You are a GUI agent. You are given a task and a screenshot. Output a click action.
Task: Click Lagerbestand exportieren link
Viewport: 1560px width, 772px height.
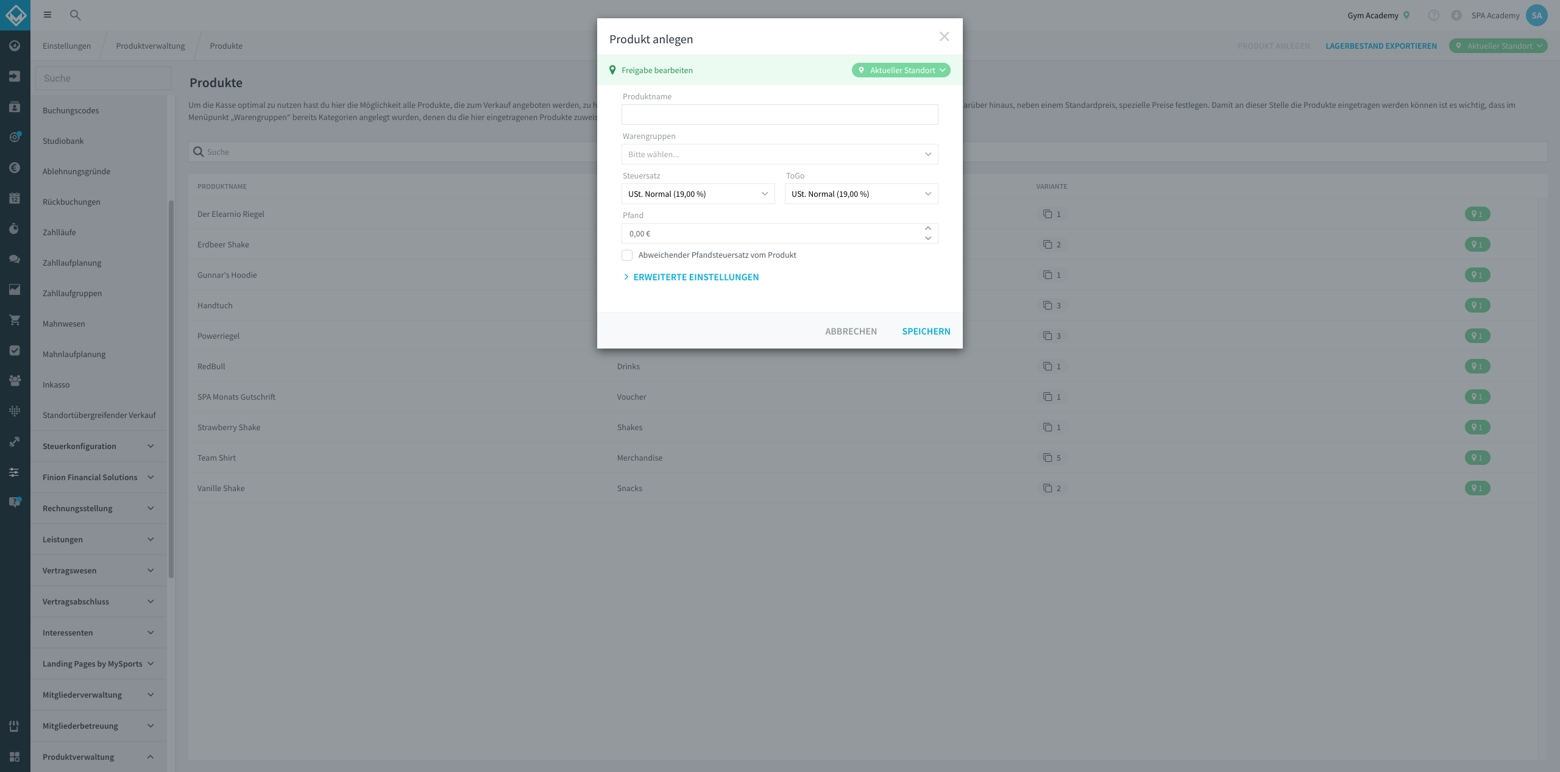[1381, 46]
